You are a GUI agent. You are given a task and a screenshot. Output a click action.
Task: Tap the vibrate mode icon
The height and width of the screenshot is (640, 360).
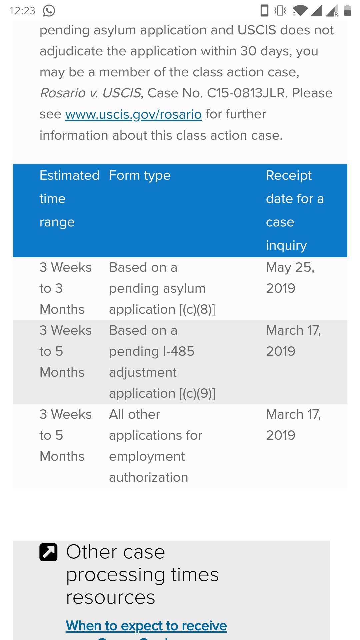(280, 11)
